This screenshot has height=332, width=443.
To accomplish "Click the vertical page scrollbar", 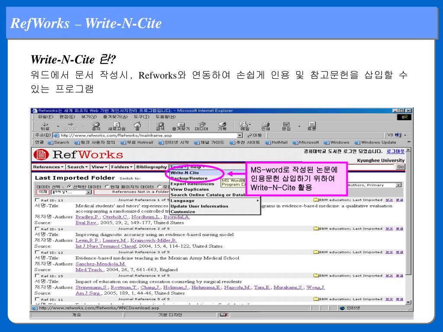I will click(408, 226).
